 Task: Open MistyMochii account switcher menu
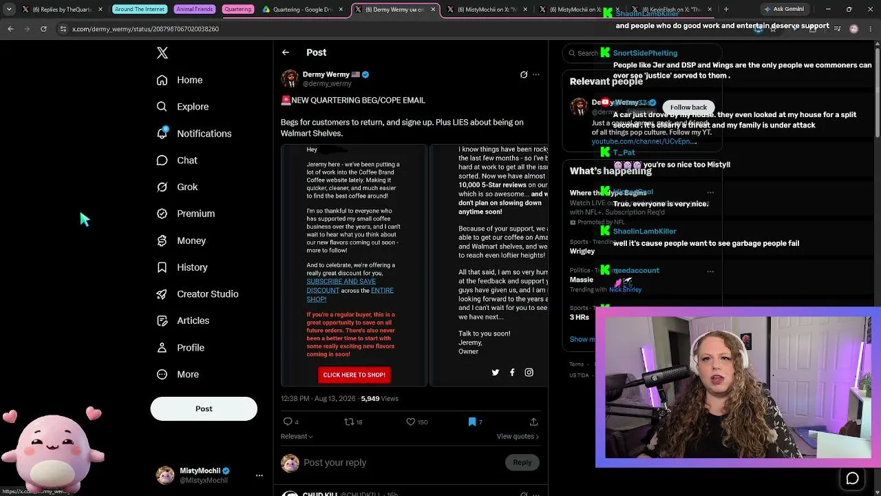(x=259, y=475)
